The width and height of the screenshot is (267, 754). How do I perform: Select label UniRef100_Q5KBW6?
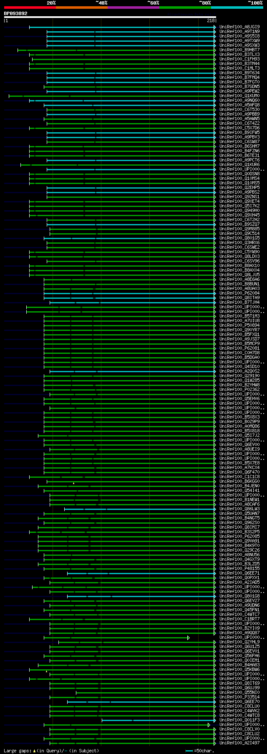pyautogui.click(x=239, y=670)
